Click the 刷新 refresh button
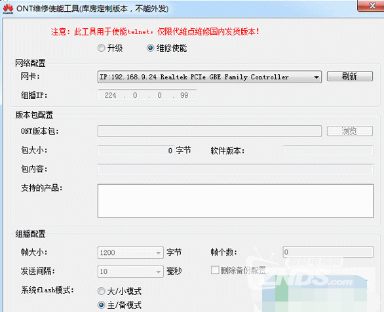This screenshot has width=384, height=312. 350,76
